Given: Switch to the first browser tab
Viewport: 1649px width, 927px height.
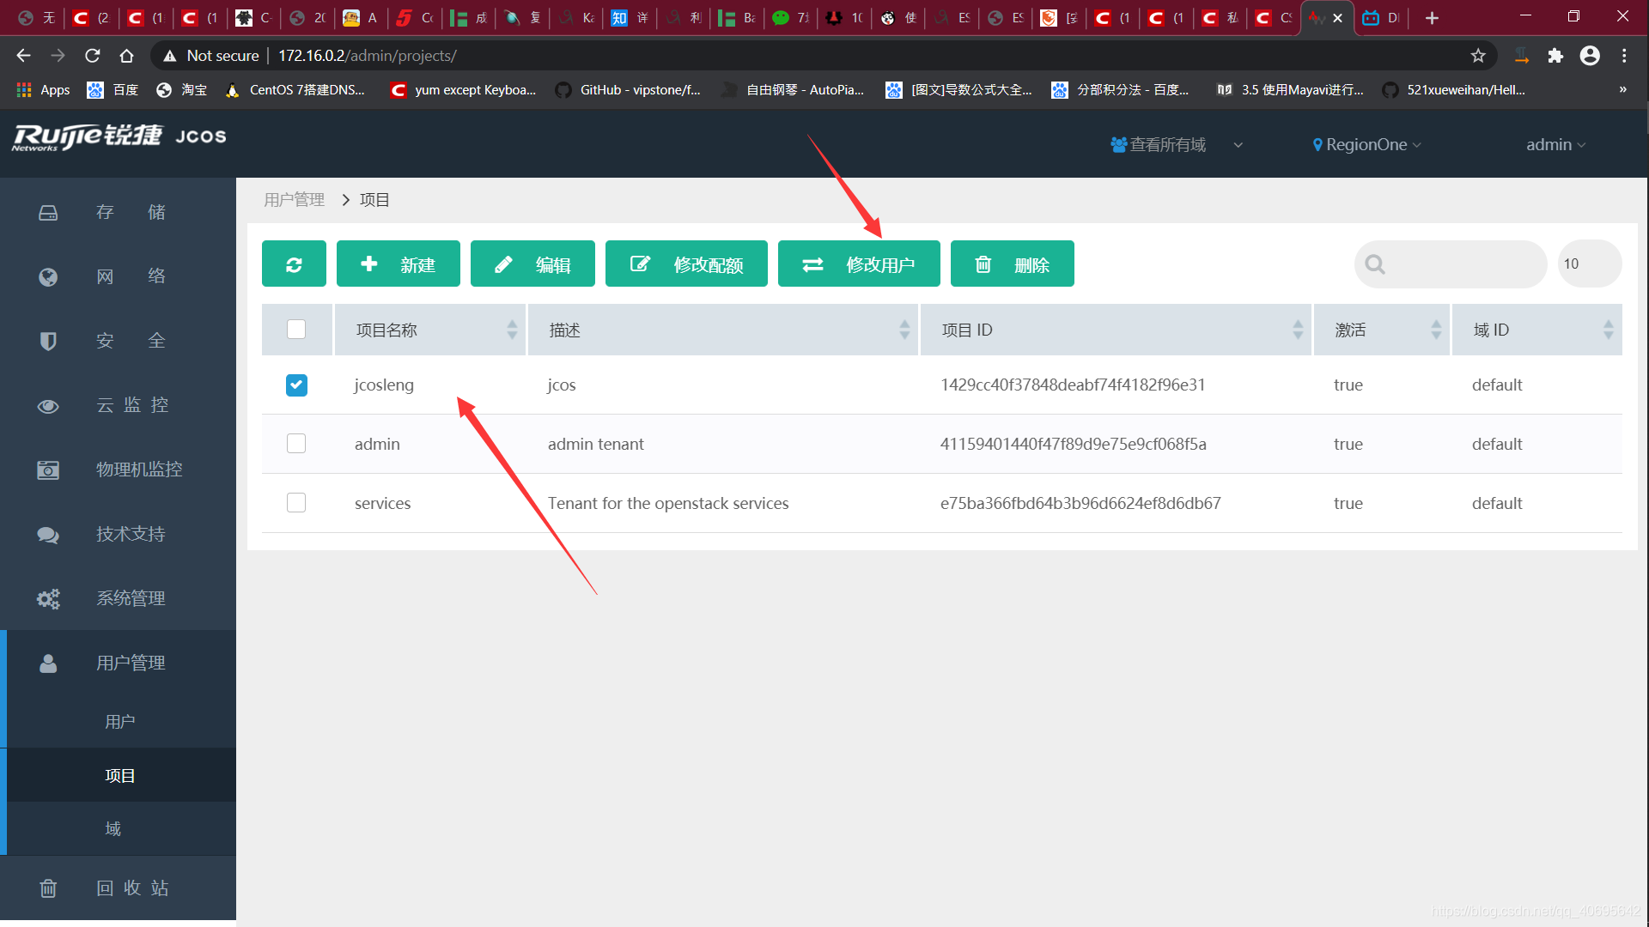Looking at the screenshot, I should coord(38,18).
